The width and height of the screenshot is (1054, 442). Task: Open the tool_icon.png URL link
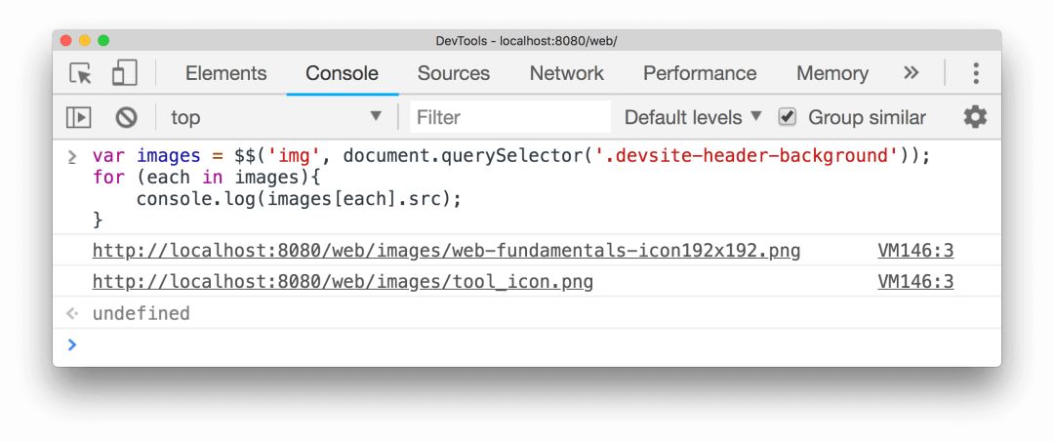343,281
